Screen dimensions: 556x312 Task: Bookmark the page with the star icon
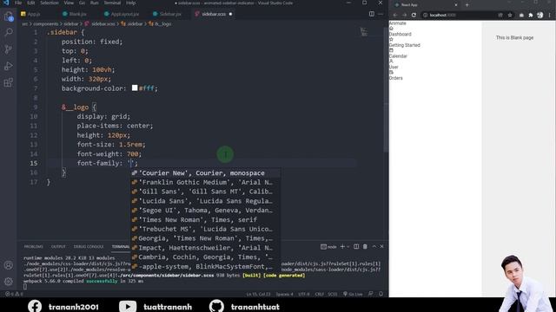click(510, 16)
